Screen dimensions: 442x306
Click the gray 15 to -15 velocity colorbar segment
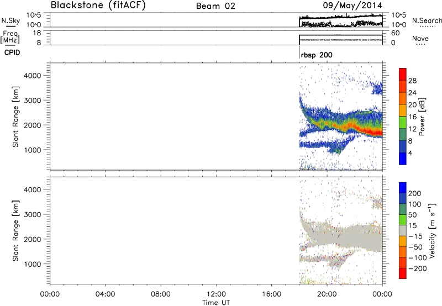[403, 230]
